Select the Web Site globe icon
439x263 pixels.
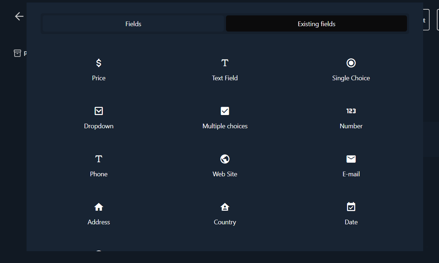pos(225,159)
